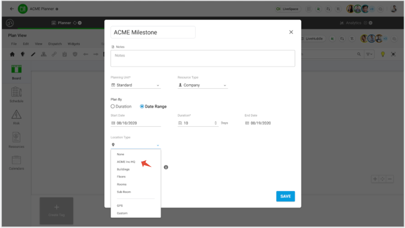The height and width of the screenshot is (228, 405).
Task: Choose Custom location type
Action: pos(122,213)
